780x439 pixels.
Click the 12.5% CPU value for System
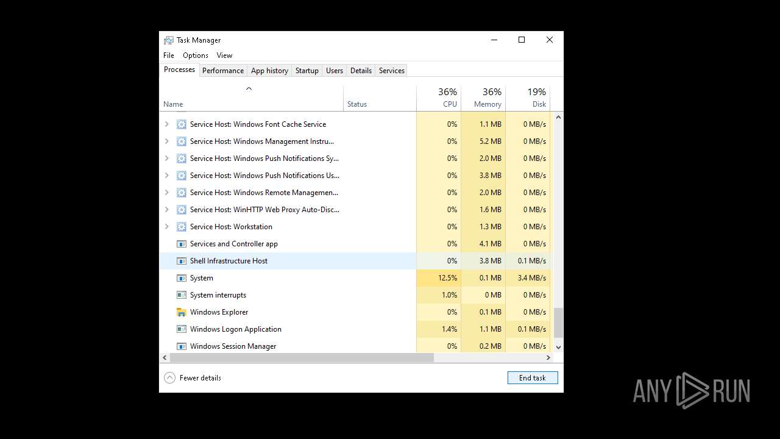click(447, 278)
